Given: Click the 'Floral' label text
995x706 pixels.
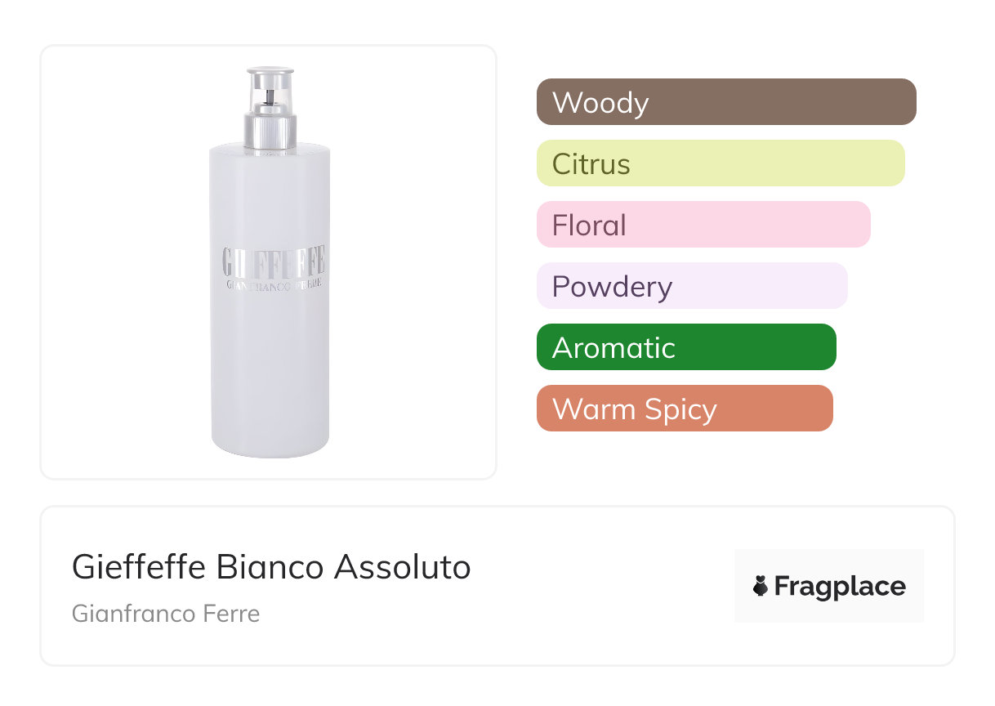Looking at the screenshot, I should pyautogui.click(x=589, y=226).
